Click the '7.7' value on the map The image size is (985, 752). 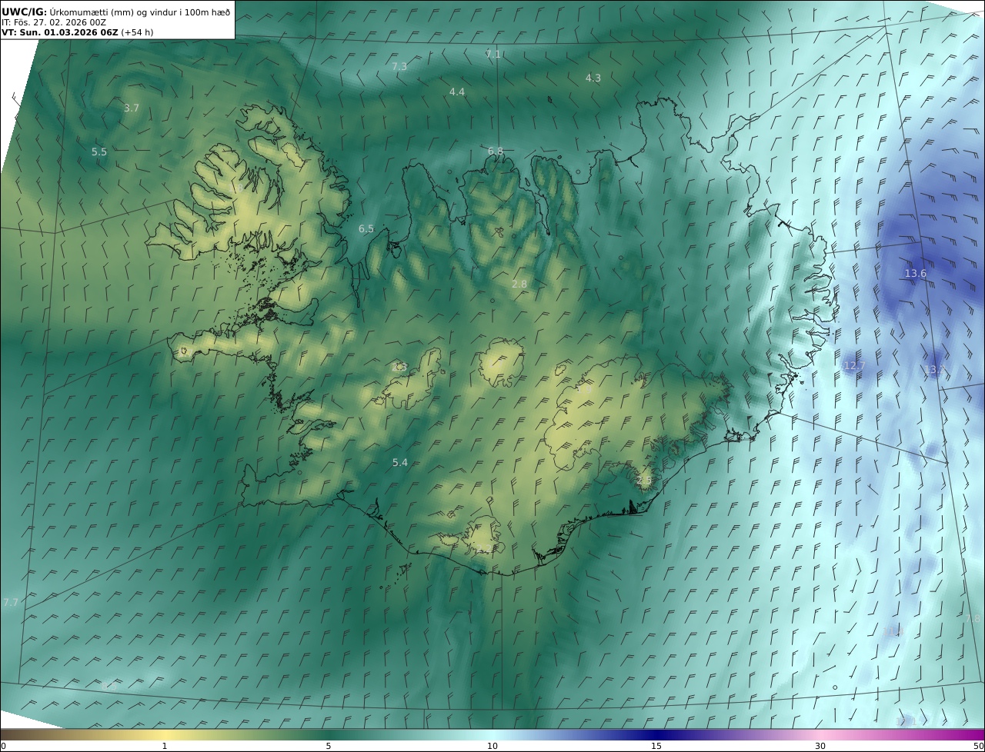[x=10, y=603]
